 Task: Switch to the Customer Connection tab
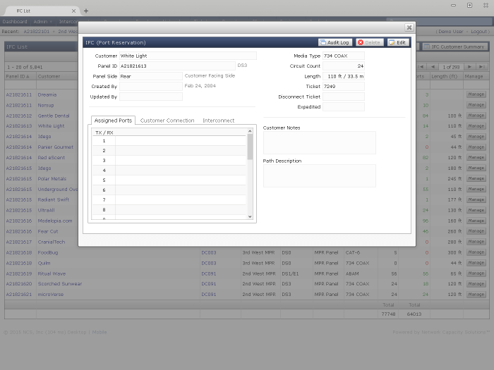[x=167, y=121]
